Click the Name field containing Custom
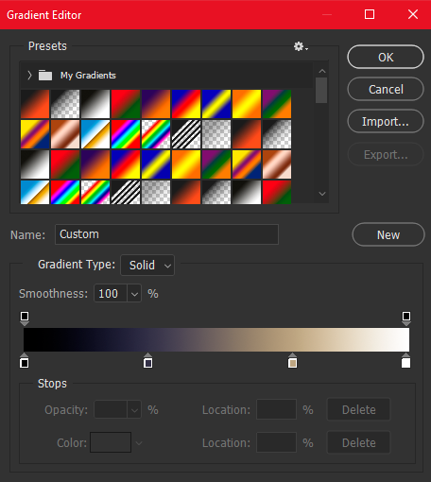This screenshot has width=431, height=482. tap(166, 234)
